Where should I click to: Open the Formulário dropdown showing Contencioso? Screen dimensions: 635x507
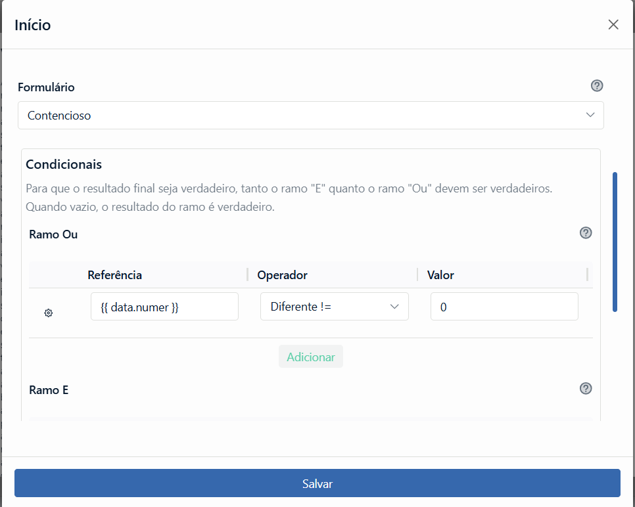310,116
